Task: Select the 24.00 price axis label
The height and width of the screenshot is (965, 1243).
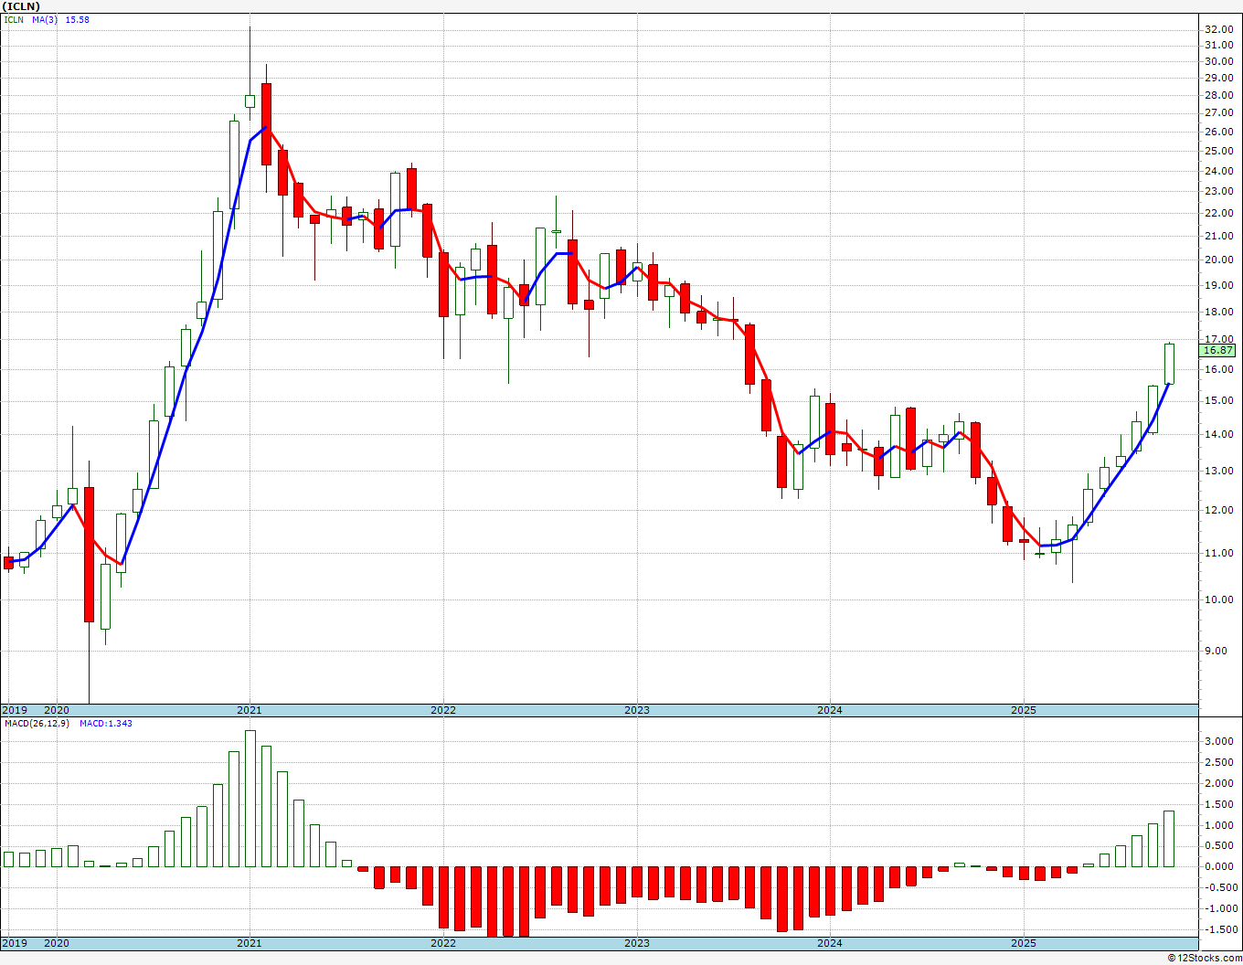Action: (x=1218, y=171)
